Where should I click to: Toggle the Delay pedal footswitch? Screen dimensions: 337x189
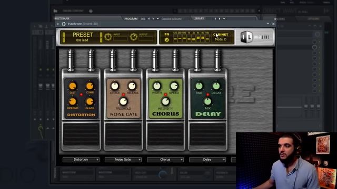[x=207, y=134]
